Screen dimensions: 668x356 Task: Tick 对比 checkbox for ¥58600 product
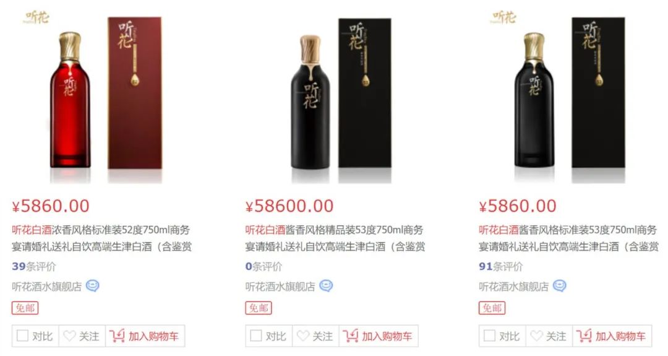click(255, 336)
